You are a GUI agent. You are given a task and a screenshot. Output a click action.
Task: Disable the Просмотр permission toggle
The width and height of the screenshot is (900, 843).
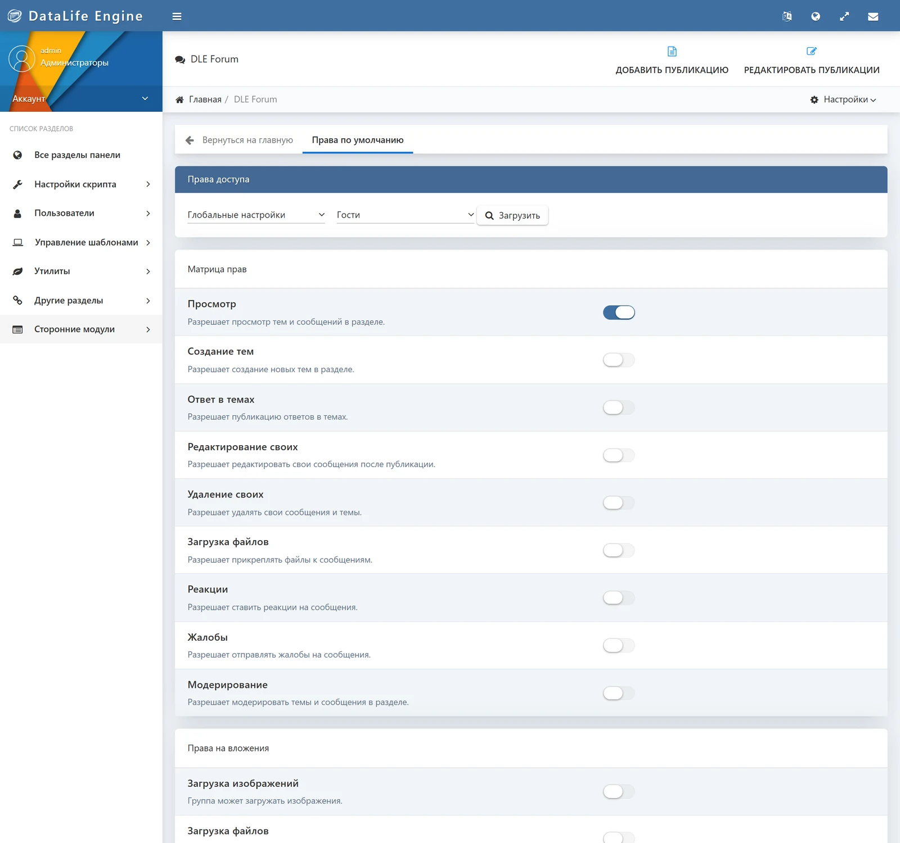pos(619,312)
